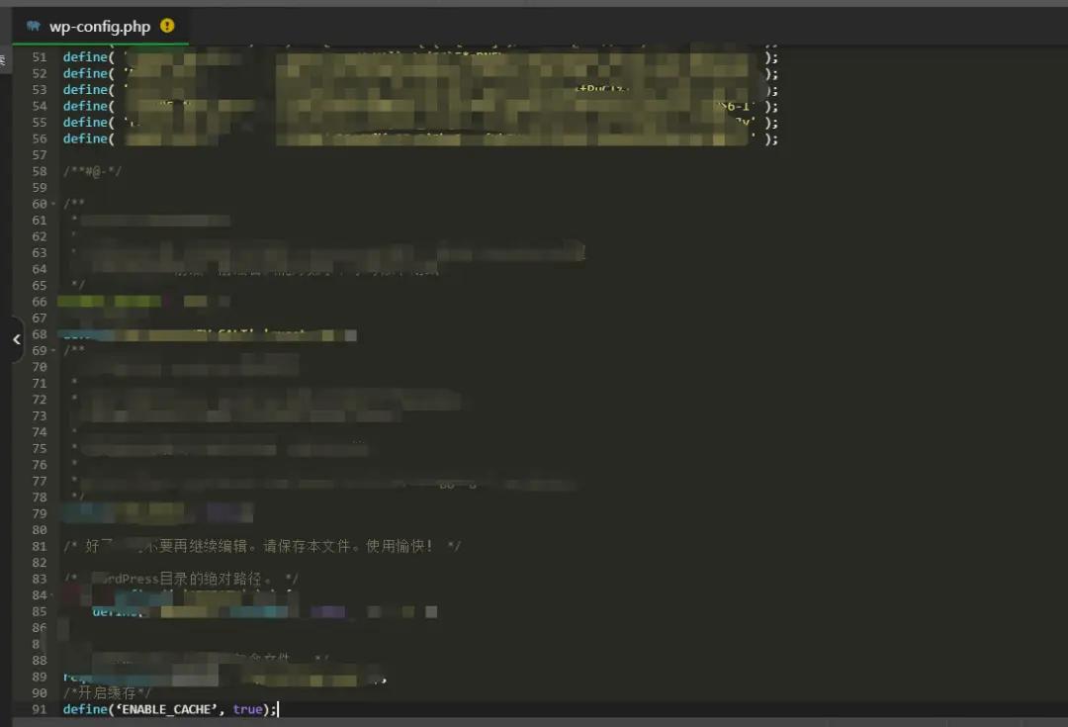Click the define keyword on line 51
Image resolution: width=1068 pixels, height=727 pixels.
coord(84,57)
